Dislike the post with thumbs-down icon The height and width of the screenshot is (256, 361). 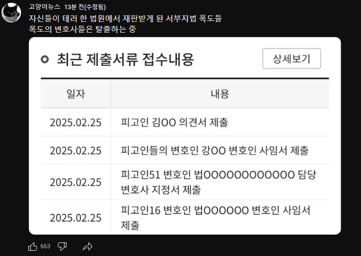(x=63, y=246)
